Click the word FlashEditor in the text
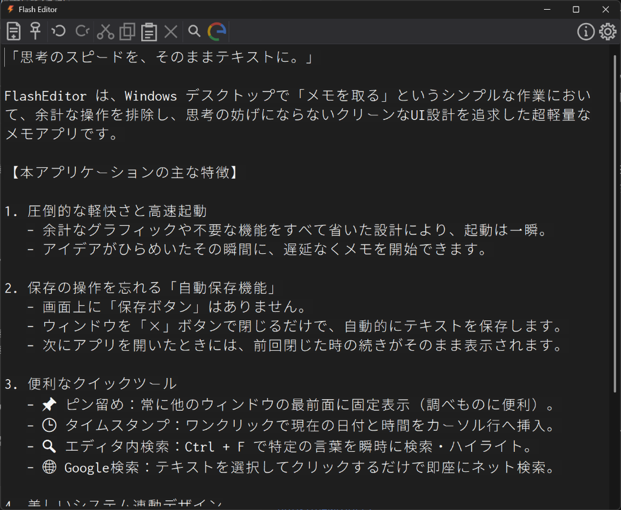Screen dimensions: 621x510 45,96
